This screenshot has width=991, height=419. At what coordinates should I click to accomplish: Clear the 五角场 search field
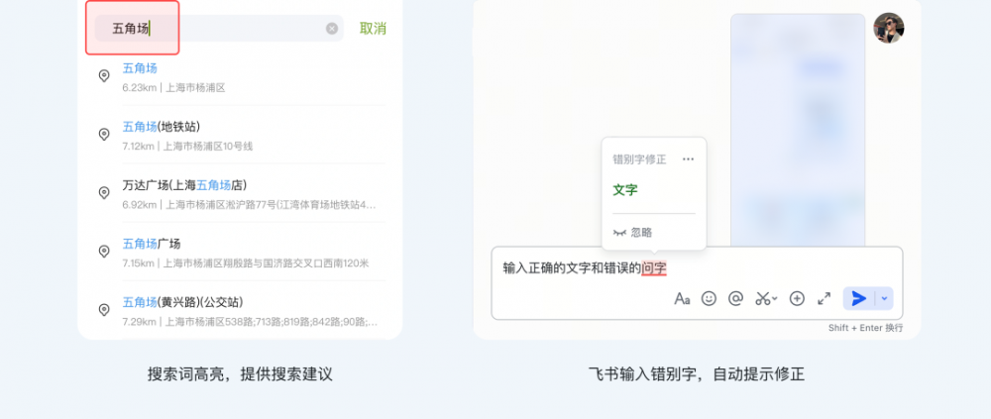(x=332, y=29)
